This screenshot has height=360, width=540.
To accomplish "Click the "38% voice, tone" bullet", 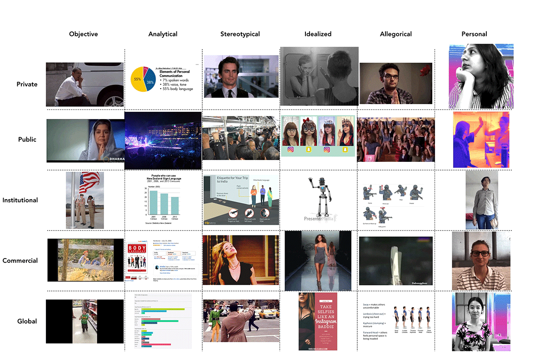I will click(x=173, y=85).
